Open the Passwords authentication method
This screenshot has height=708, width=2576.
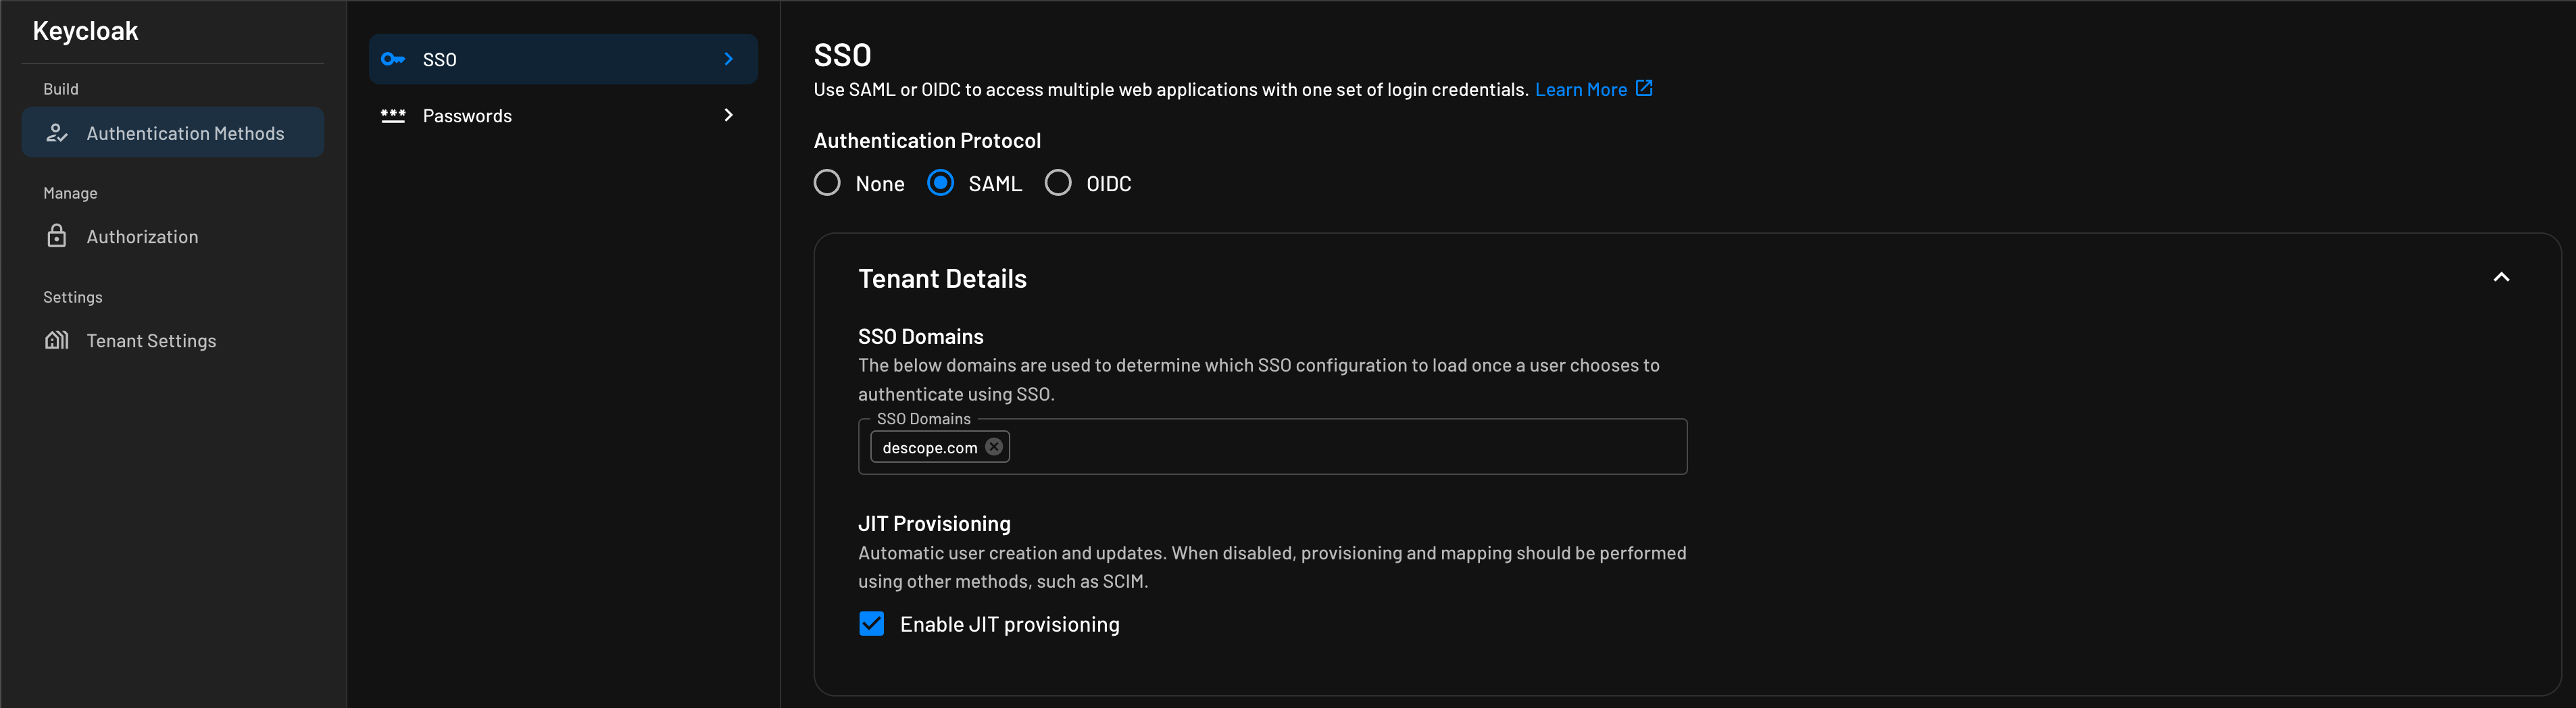pos(467,114)
